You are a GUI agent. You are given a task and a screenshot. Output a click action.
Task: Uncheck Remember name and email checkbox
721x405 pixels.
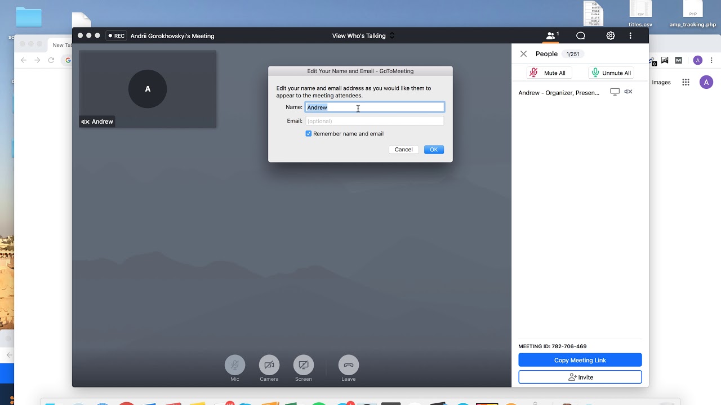(x=309, y=134)
